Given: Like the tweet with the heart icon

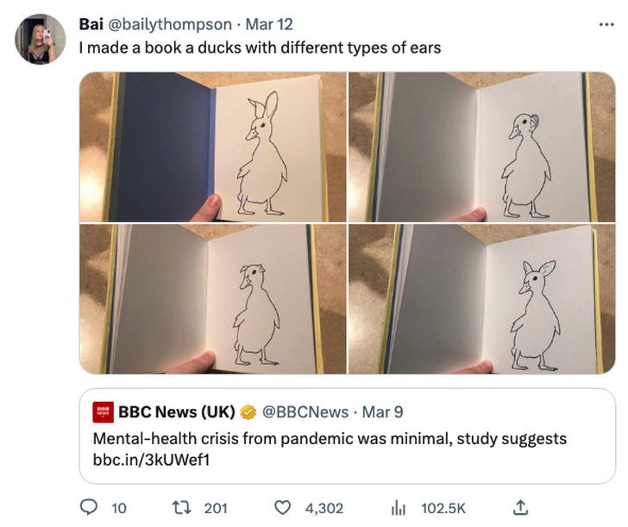Looking at the screenshot, I should coord(282,508).
